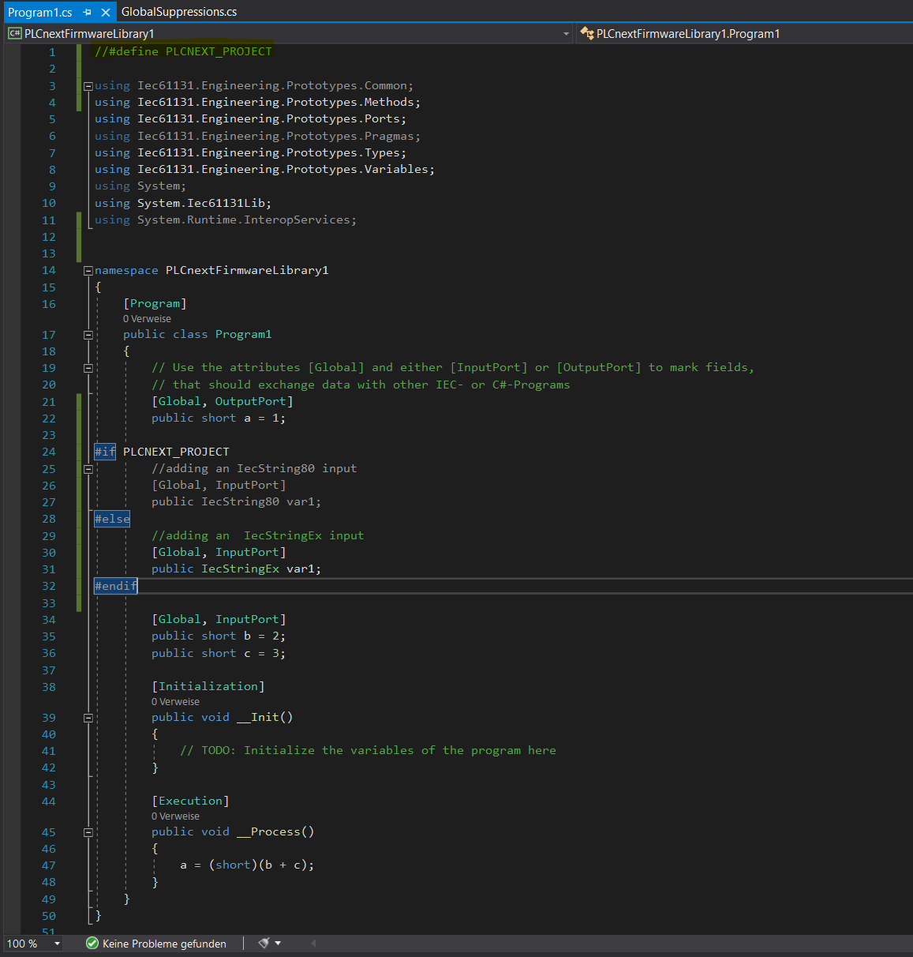This screenshot has height=957, width=913.
Task: Collapse the Program1 class block
Action: (x=88, y=335)
